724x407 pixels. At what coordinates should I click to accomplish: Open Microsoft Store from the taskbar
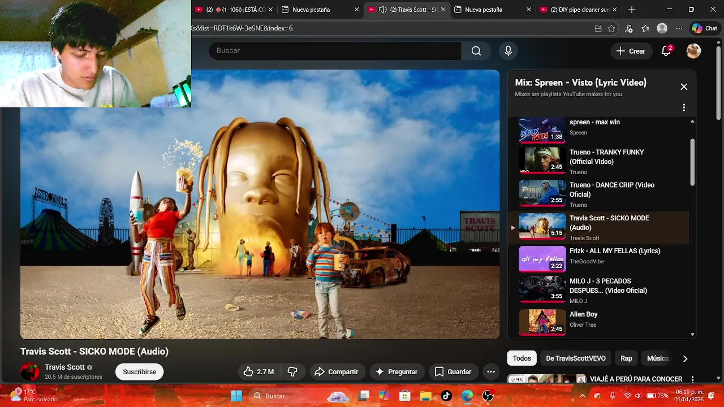pyautogui.click(x=404, y=396)
